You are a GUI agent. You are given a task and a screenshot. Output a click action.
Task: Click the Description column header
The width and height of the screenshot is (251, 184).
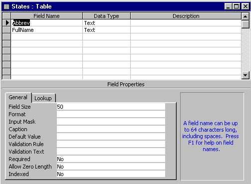pos(186,16)
